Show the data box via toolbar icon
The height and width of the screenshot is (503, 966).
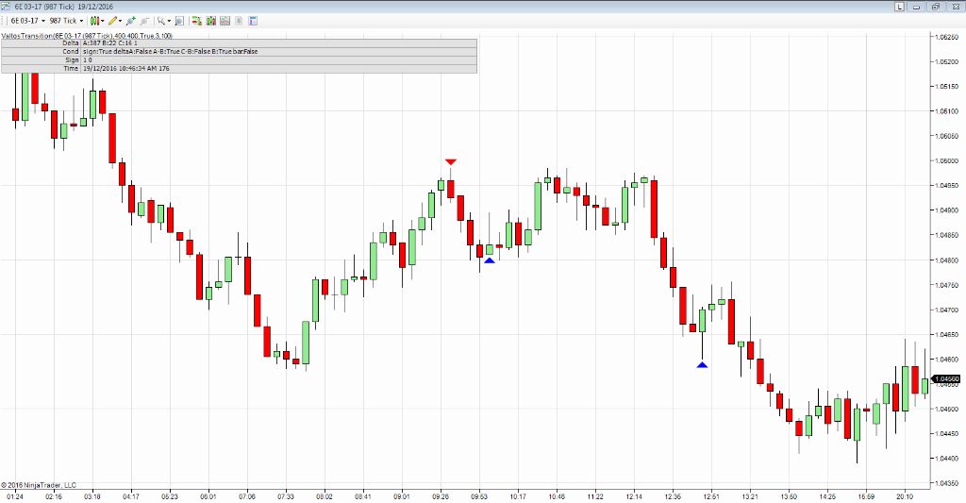coord(178,20)
